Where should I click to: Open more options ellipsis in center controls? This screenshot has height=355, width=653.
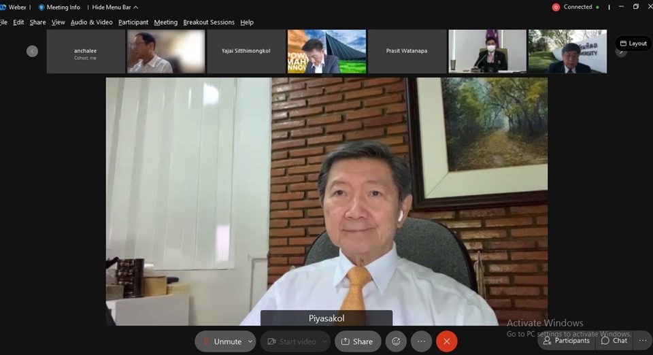coord(421,341)
